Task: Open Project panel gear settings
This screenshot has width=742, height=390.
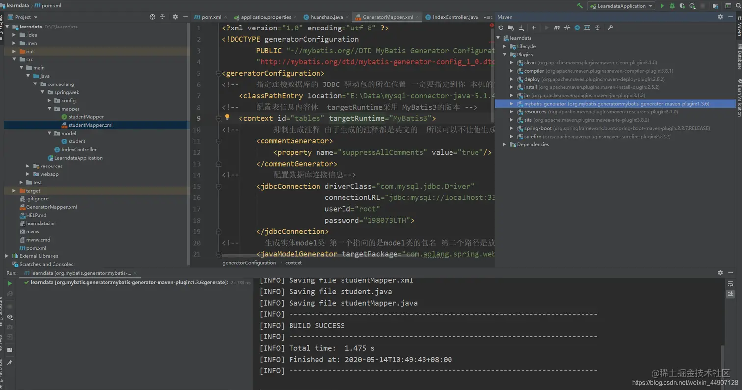Action: tap(175, 17)
